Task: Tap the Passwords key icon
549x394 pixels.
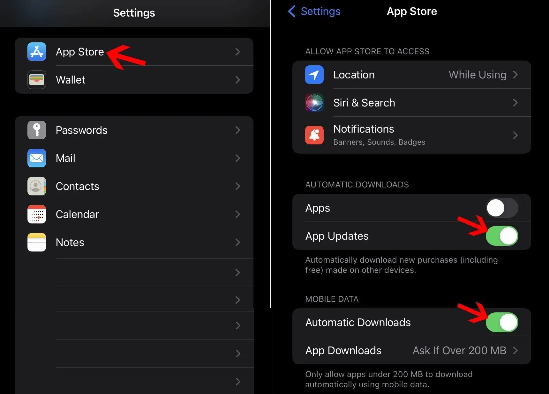Action: click(37, 130)
